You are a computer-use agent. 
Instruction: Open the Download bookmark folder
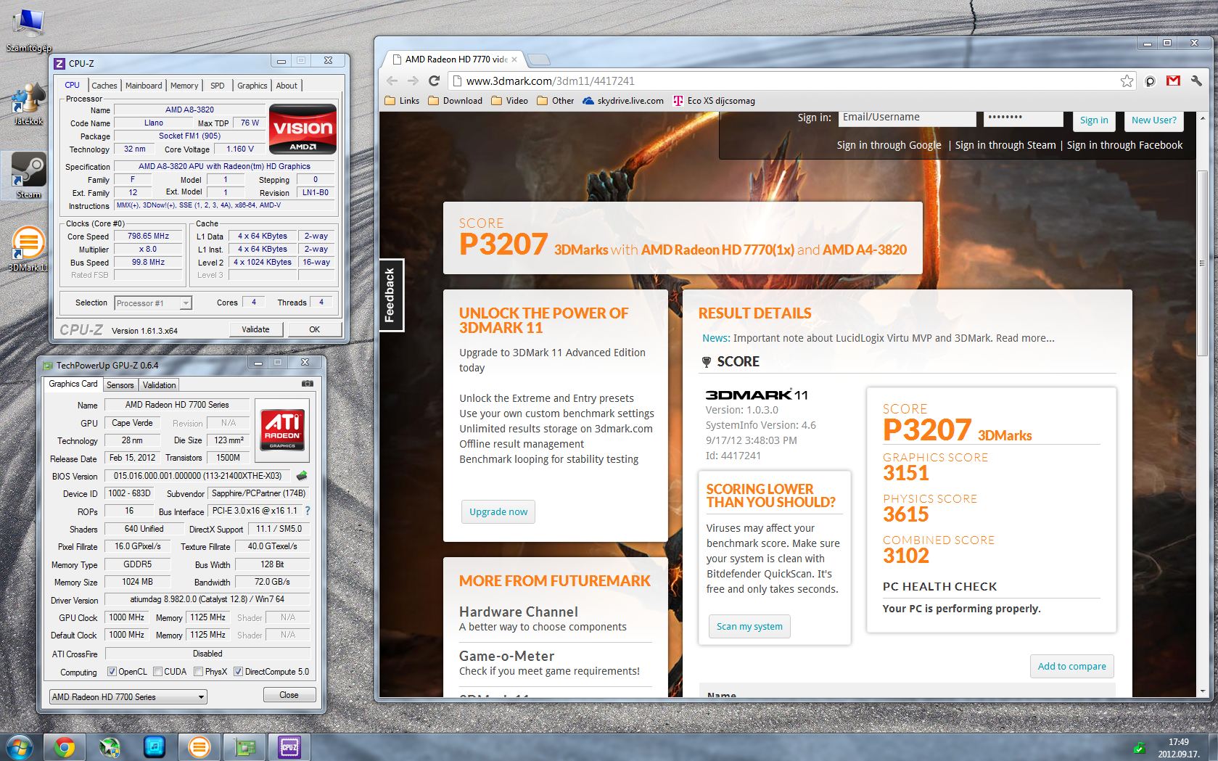[455, 101]
